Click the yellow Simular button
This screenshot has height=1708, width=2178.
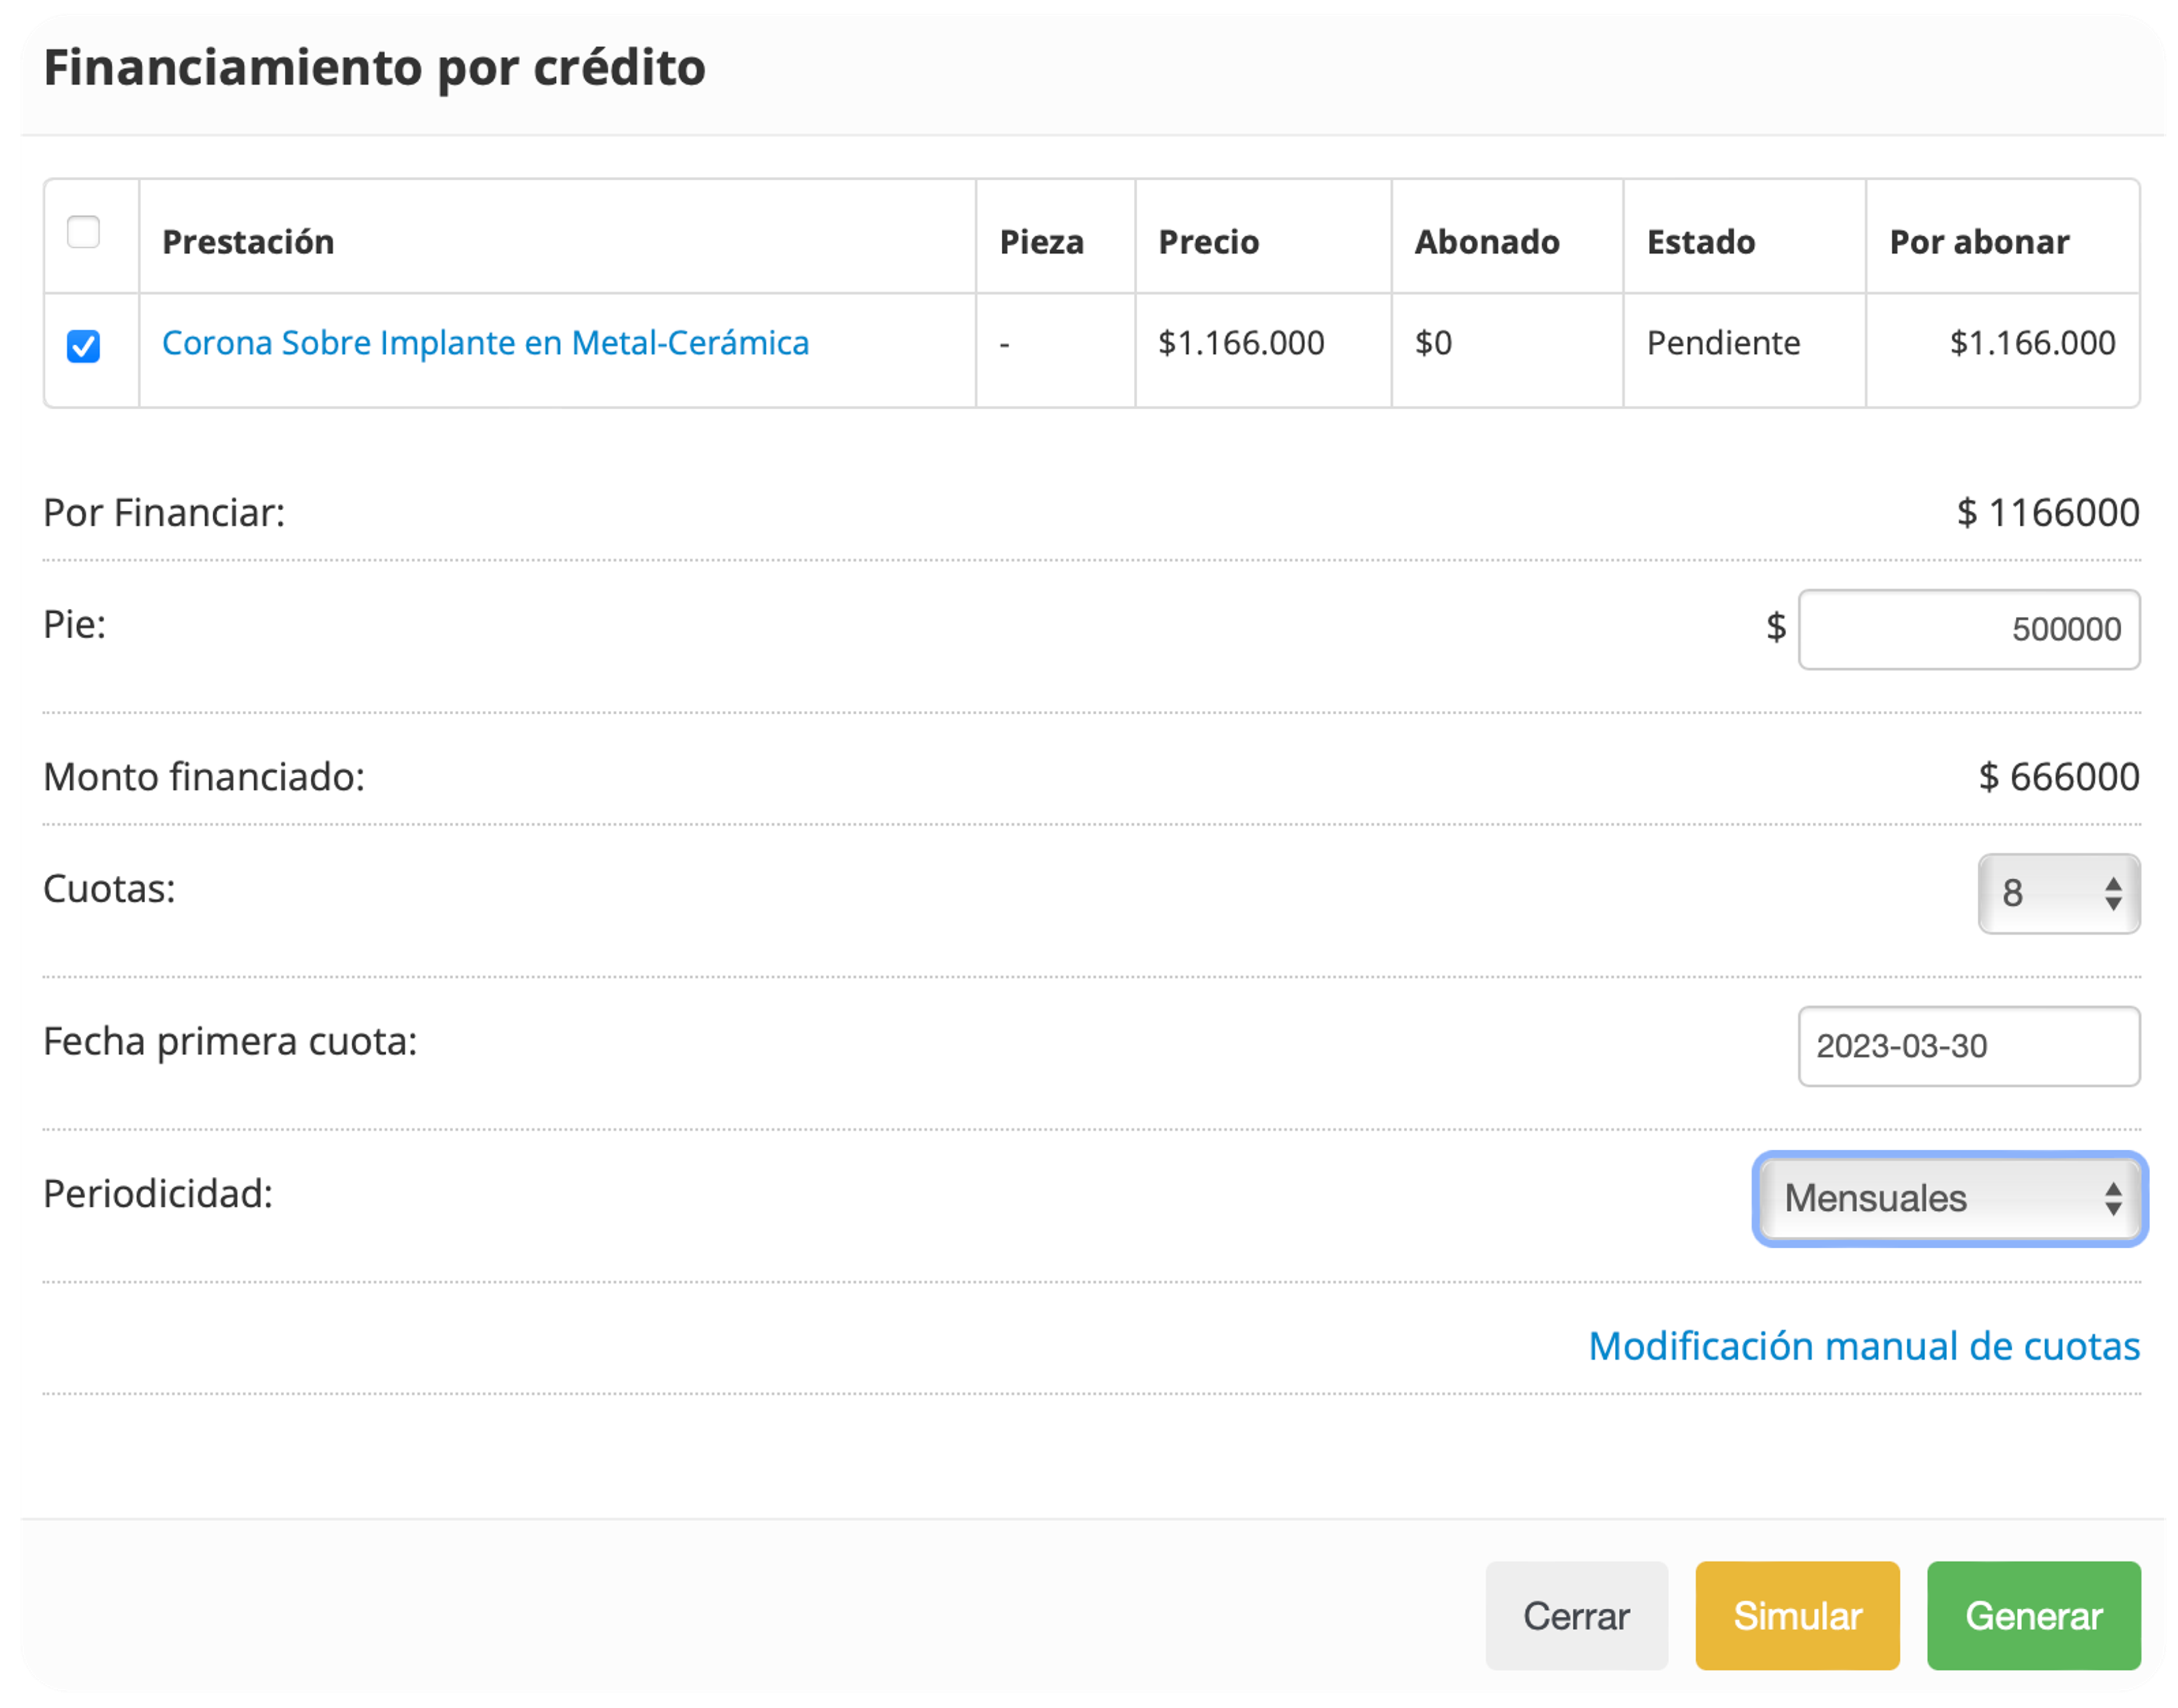[x=1797, y=1616]
